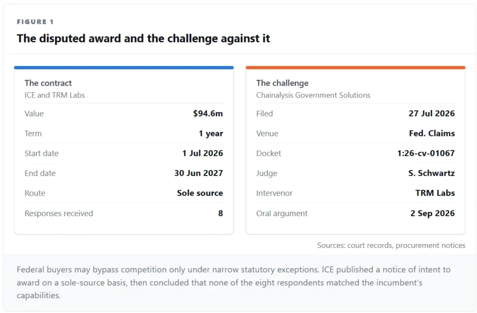Click the judge name S. Schwartz
477x313 pixels.
coord(431,173)
